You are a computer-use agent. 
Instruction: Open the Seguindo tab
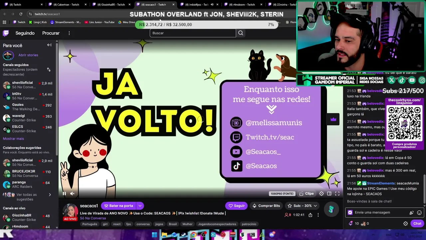click(25, 33)
